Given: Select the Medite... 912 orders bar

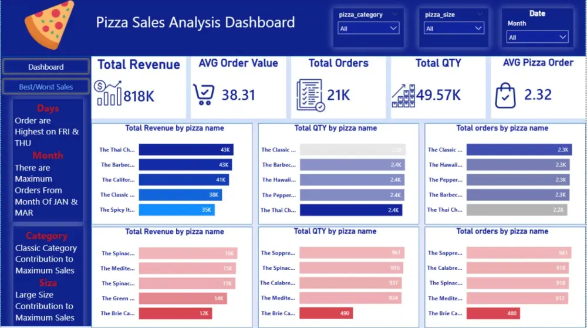Looking at the screenshot, I should 517,298.
